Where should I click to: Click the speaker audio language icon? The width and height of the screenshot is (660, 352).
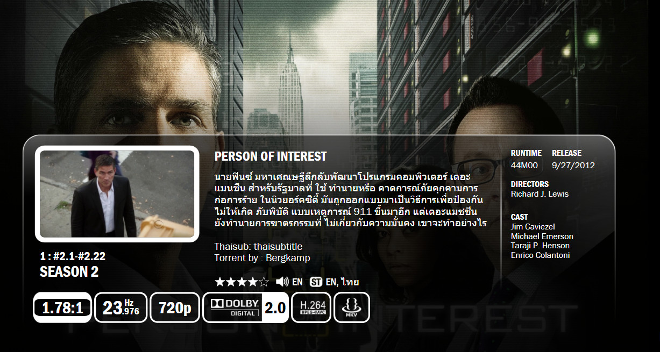[282, 282]
